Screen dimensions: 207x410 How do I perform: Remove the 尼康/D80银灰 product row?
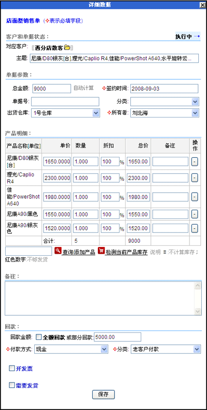click(x=194, y=162)
